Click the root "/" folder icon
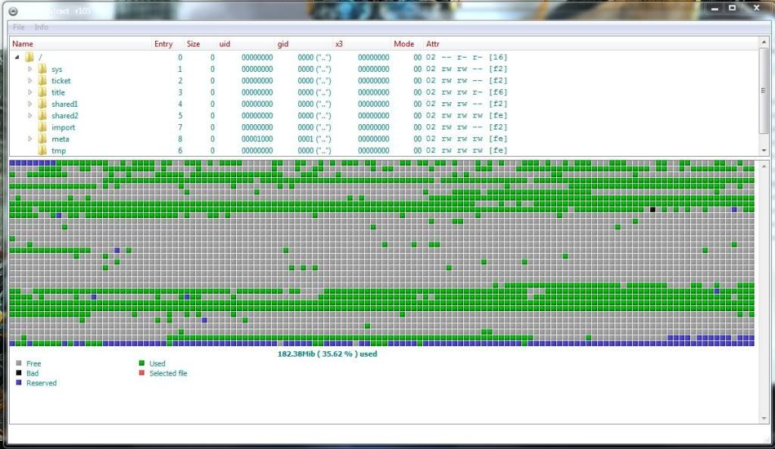The image size is (775, 449). tap(30, 57)
